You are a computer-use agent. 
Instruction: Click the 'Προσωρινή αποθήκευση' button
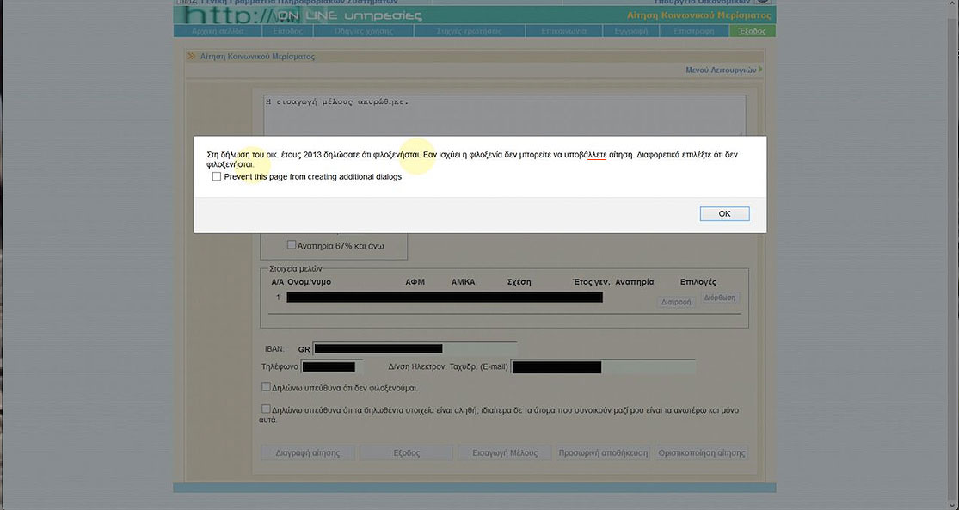pos(603,453)
